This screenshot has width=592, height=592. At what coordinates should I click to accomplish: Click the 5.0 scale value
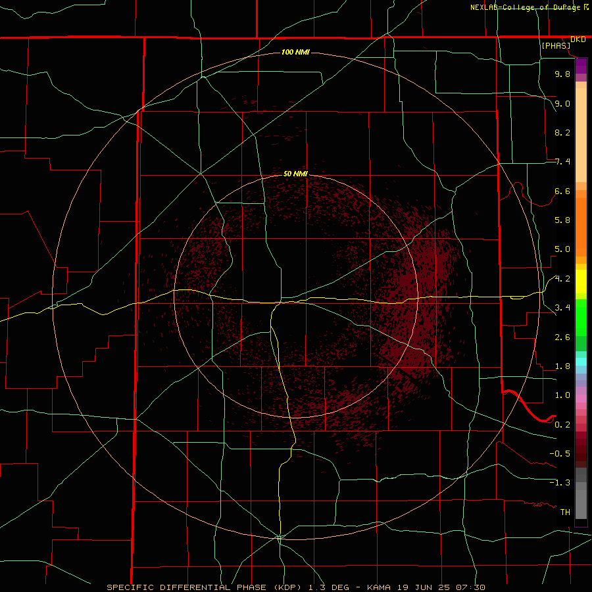(562, 249)
